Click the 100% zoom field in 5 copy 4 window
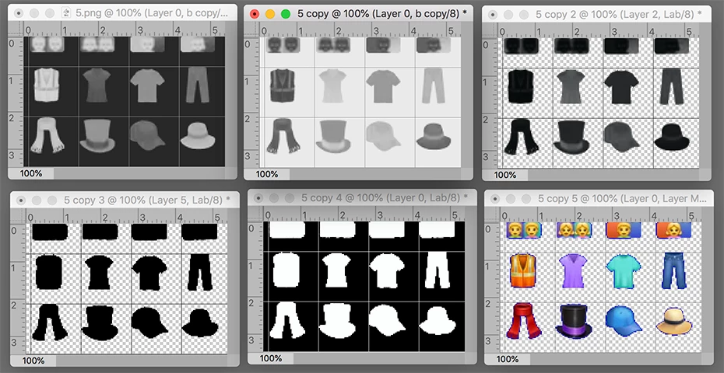 pos(270,358)
